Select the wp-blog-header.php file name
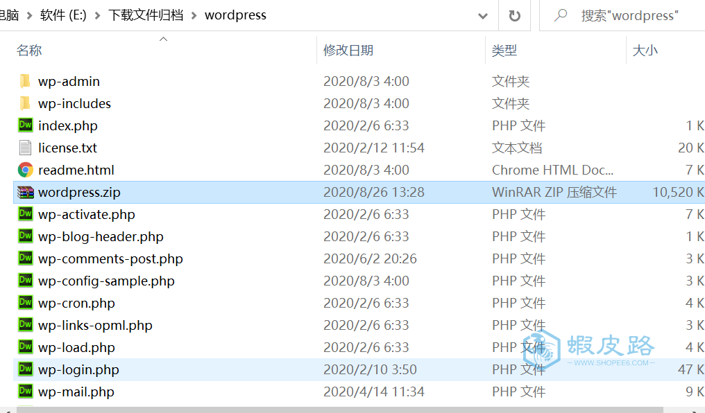 pos(101,236)
